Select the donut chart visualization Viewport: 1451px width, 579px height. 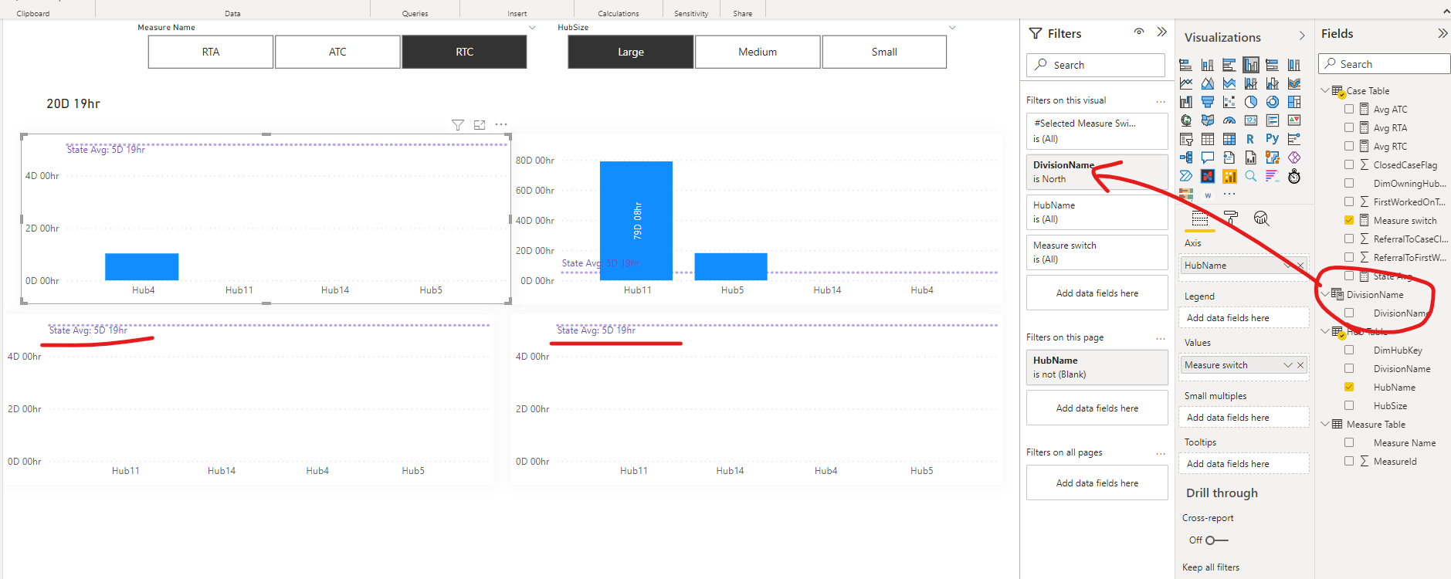tap(1273, 102)
